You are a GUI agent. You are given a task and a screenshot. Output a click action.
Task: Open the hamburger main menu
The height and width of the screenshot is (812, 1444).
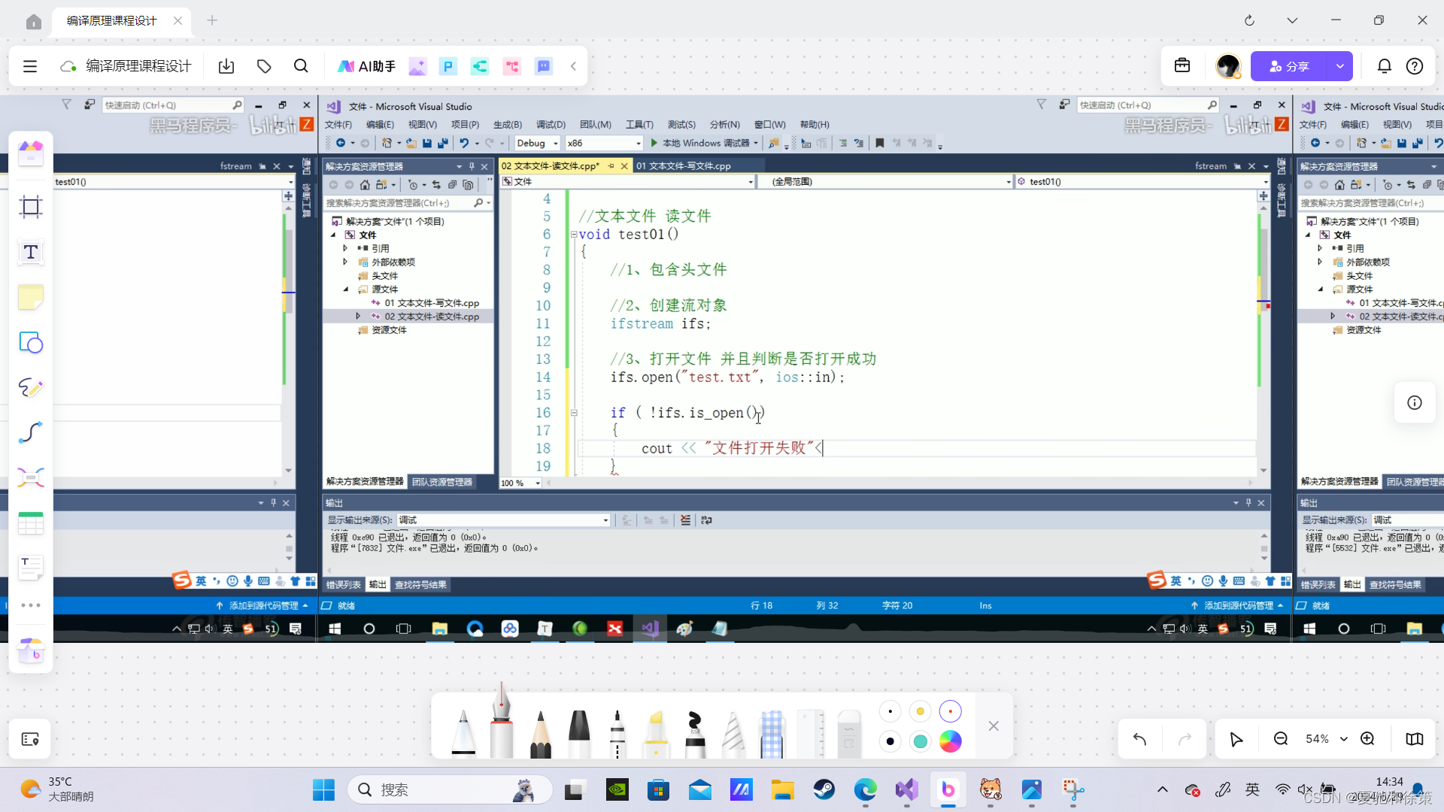coord(30,66)
